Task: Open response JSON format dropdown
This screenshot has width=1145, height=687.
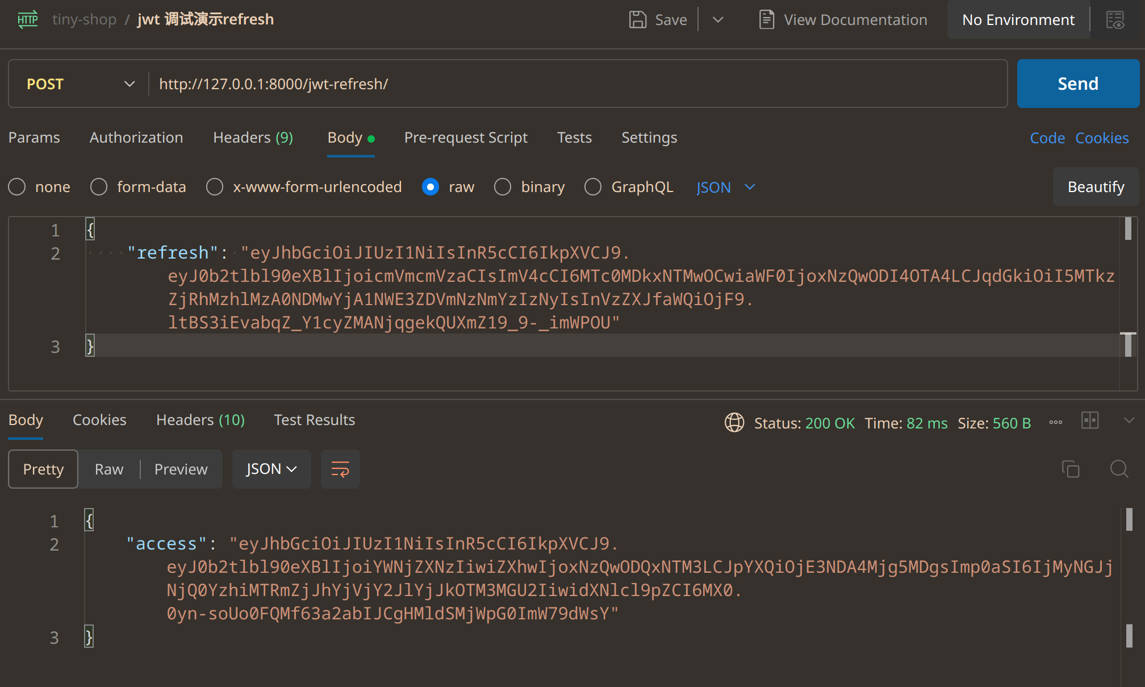Action: tap(271, 469)
